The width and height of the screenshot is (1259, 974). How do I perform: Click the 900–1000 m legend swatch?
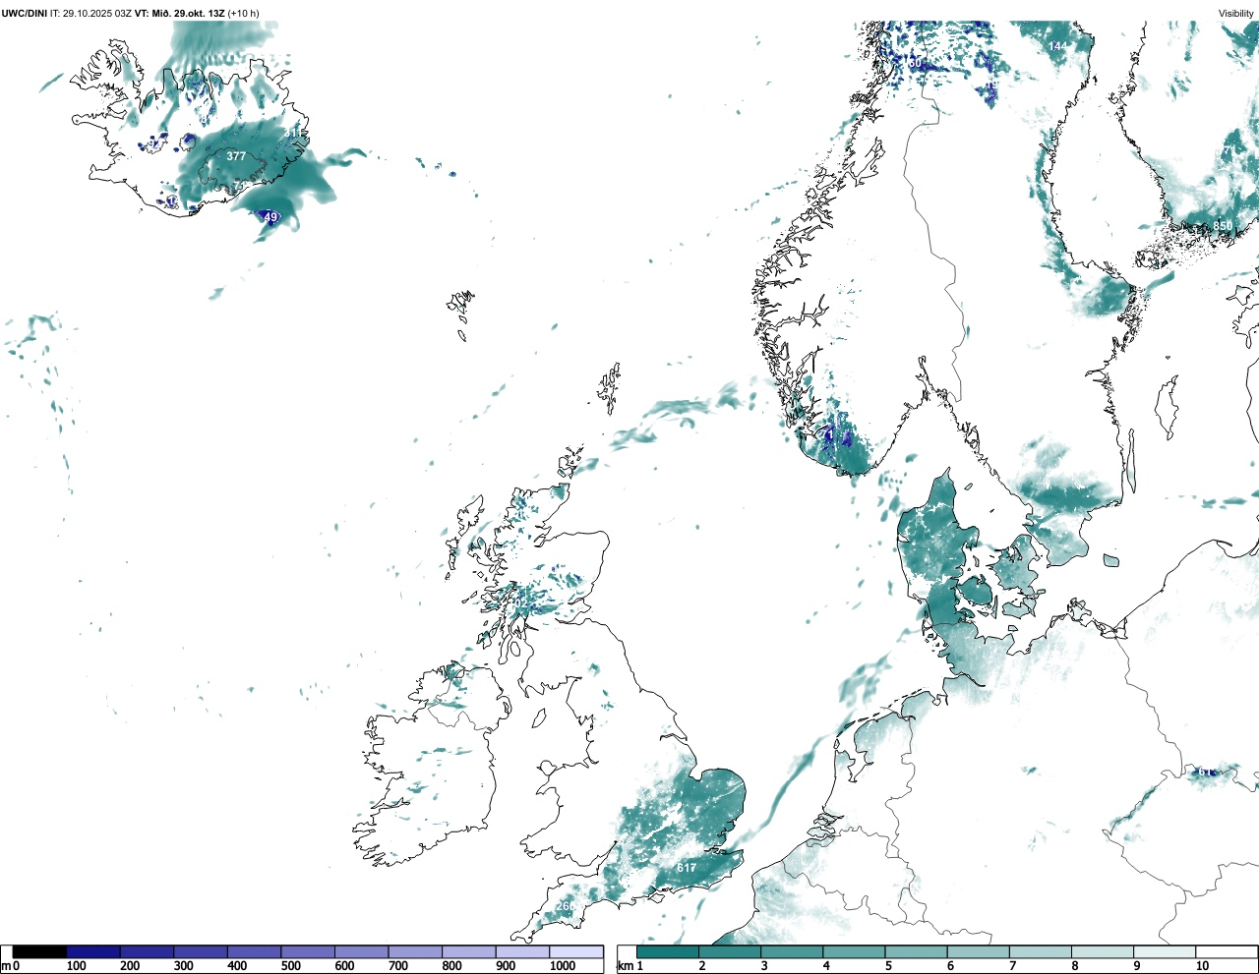pyautogui.click(x=522, y=951)
